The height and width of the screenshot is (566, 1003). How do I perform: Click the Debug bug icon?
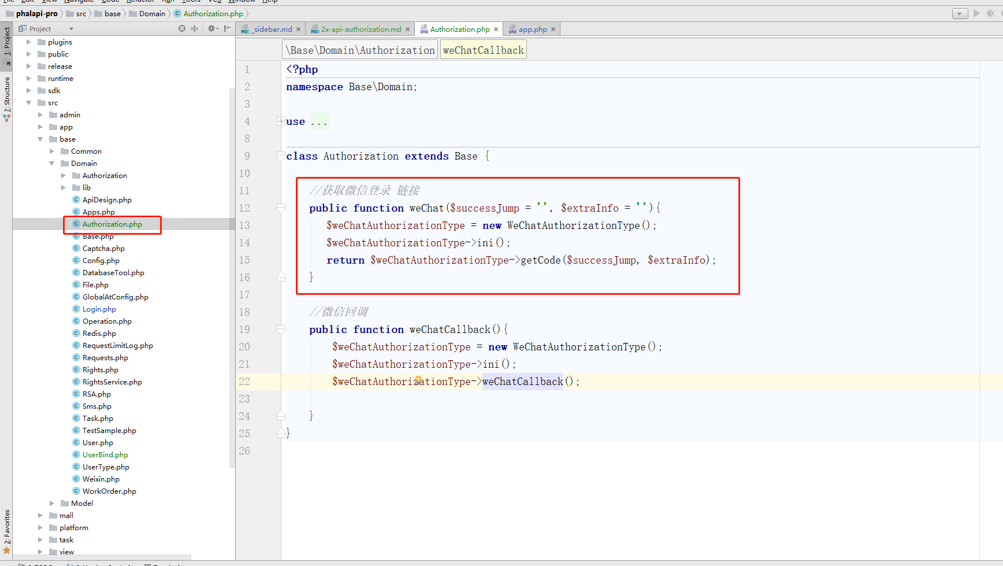991,13
